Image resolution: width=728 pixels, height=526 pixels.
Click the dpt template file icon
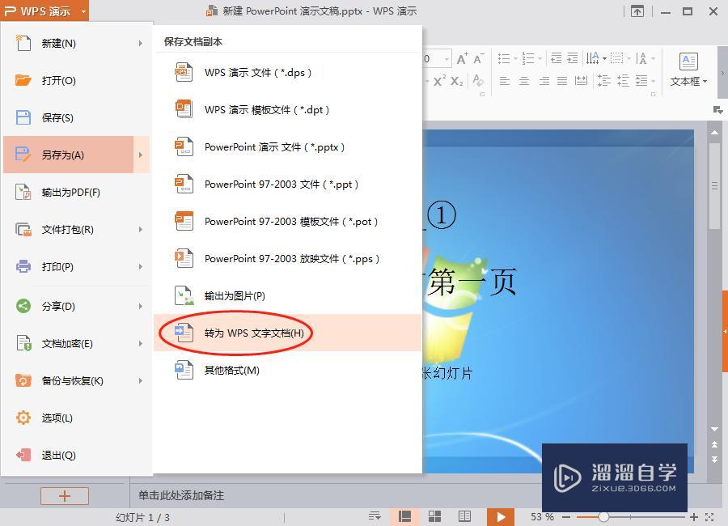(184, 110)
